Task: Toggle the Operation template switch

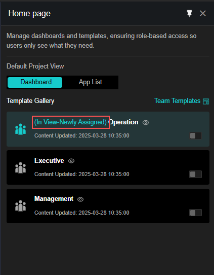Action: (x=195, y=136)
